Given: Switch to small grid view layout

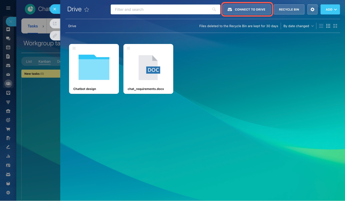Looking at the screenshot, I should coord(328,26).
